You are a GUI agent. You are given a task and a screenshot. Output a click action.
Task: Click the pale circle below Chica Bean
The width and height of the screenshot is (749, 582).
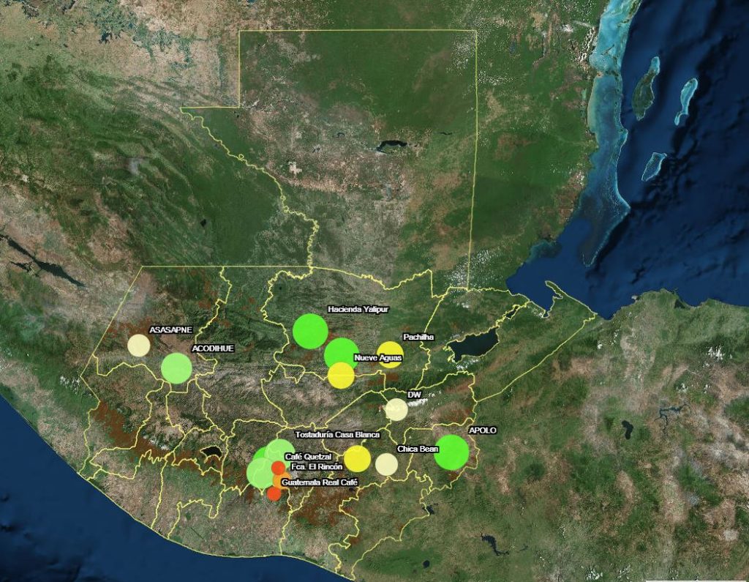pos(386,464)
